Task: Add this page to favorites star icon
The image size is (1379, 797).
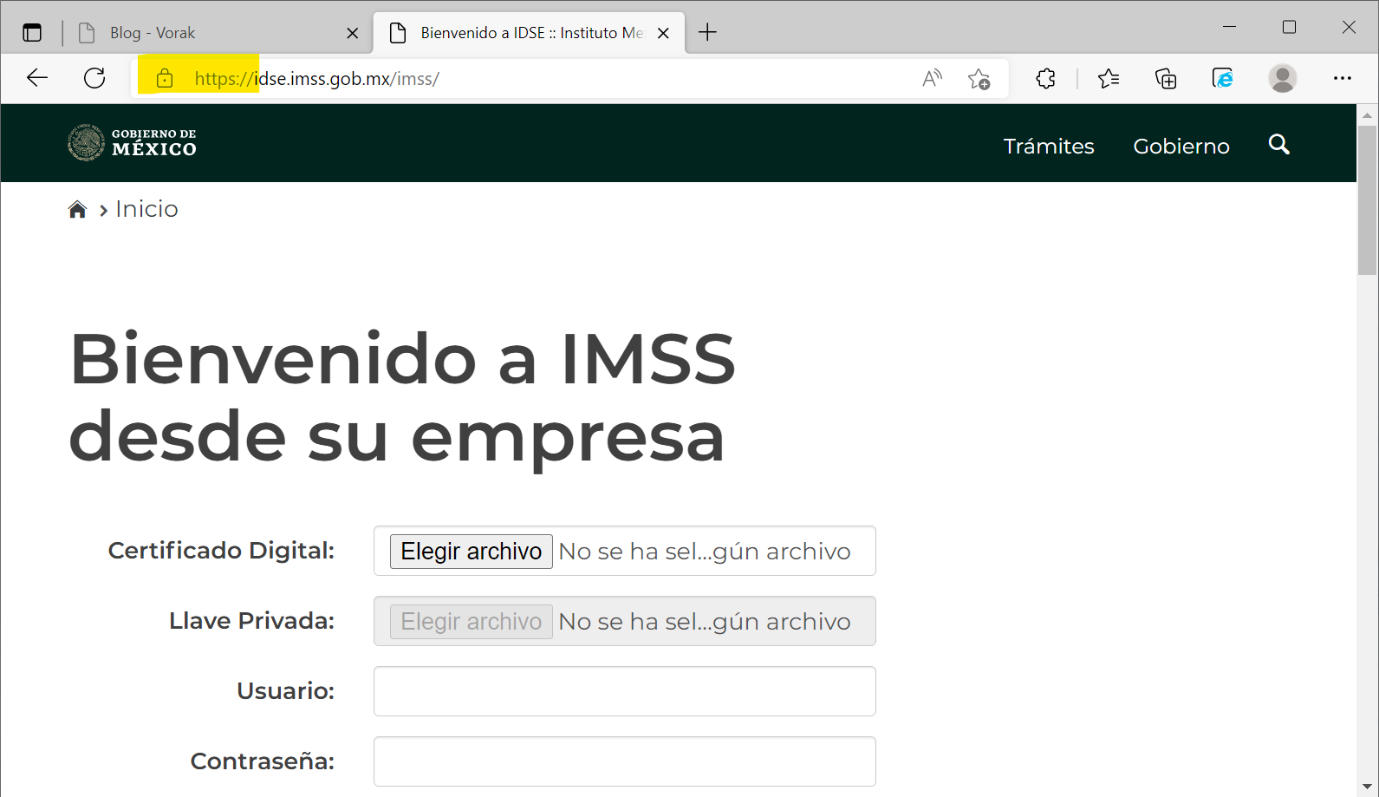Action: 979,79
